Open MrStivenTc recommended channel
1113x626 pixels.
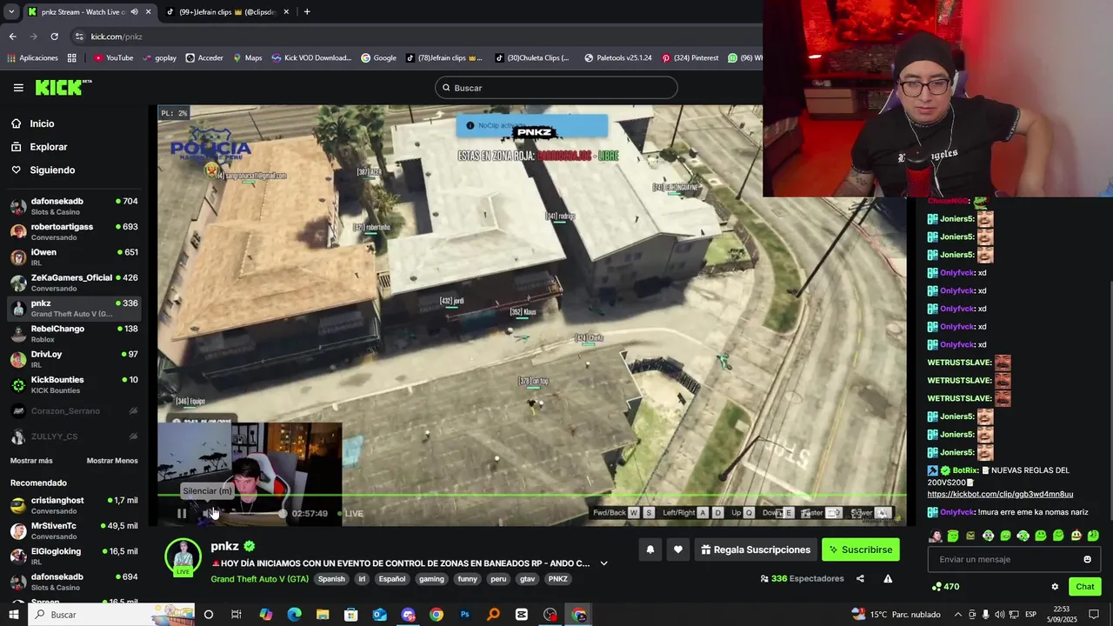point(74,530)
